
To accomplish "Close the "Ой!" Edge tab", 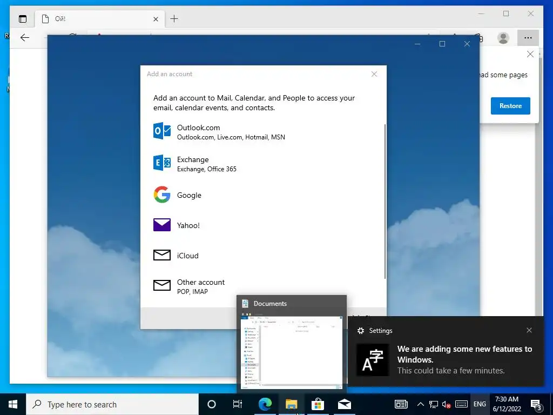I will [156, 19].
